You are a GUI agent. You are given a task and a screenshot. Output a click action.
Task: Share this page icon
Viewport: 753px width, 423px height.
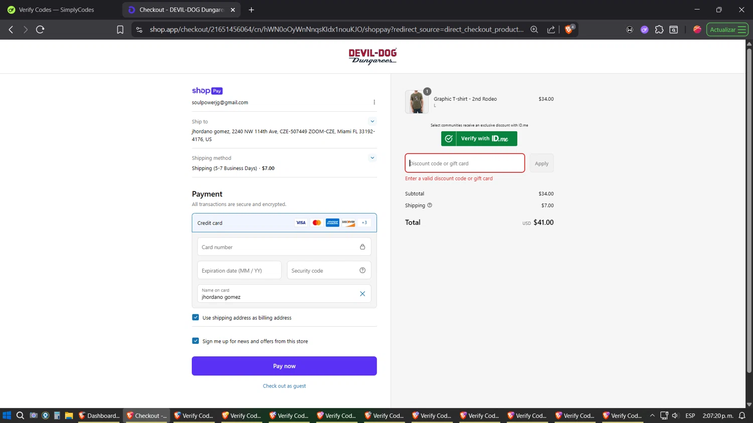[551, 30]
